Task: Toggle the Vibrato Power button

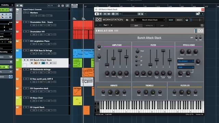Action: pos(103,92)
